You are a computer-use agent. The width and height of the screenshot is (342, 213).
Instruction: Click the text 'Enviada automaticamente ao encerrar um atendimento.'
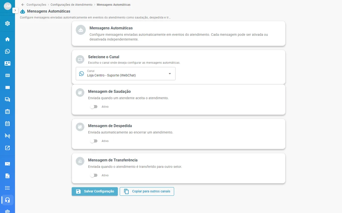(x=131, y=132)
